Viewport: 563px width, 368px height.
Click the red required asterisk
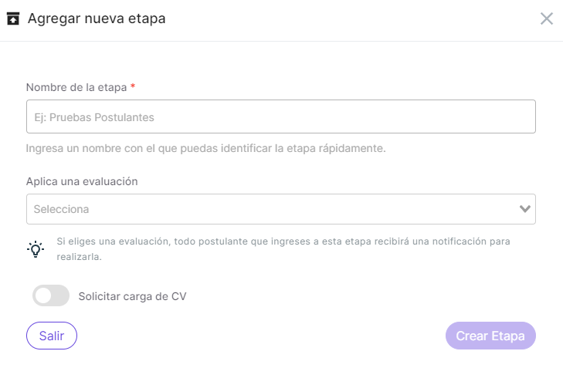133,86
